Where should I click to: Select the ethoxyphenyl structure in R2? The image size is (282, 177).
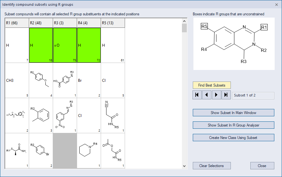41,80
